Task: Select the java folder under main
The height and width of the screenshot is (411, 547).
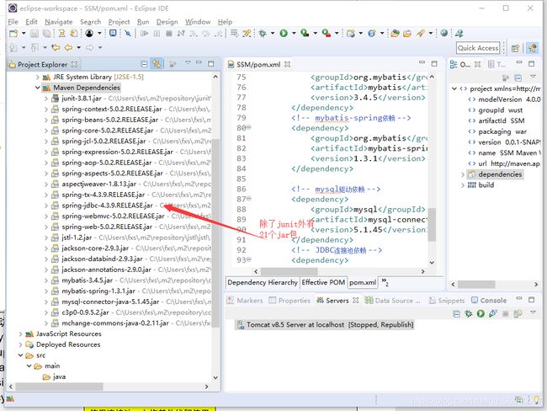Action: [x=55, y=376]
